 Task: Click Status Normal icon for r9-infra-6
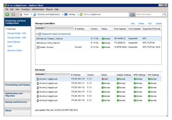(103, 101)
